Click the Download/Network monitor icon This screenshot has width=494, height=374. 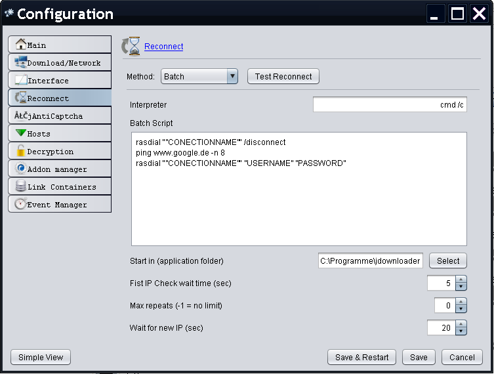(x=20, y=62)
